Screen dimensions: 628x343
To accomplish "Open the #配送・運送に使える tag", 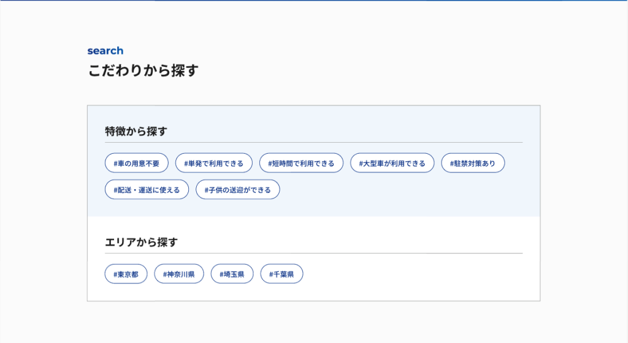I will point(147,190).
